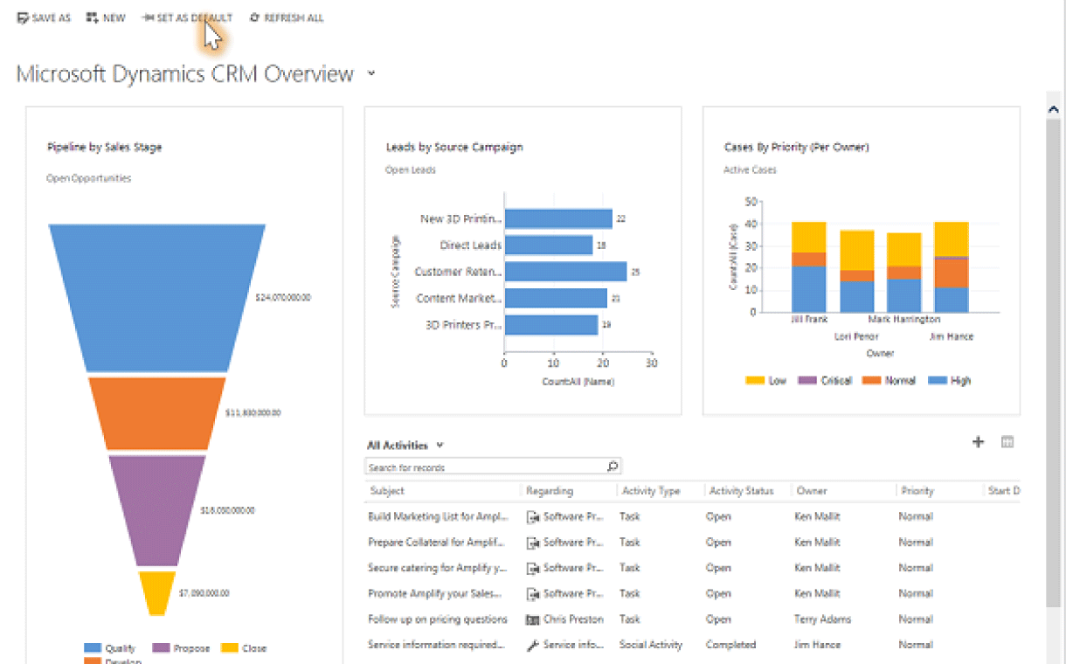Click the scrollbar up arrow
This screenshot has height=664, width=1066.
click(1053, 109)
